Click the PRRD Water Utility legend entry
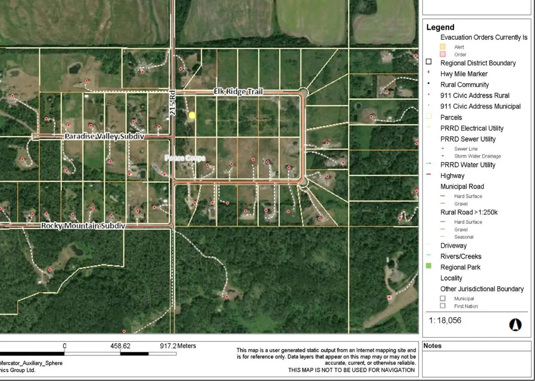The image size is (535, 381). click(468, 165)
